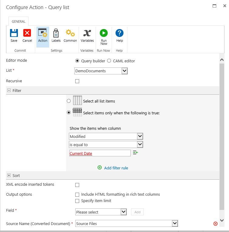The height and width of the screenshot is (232, 229).
Task: Open the Modified column dropdown
Action: (x=140, y=136)
